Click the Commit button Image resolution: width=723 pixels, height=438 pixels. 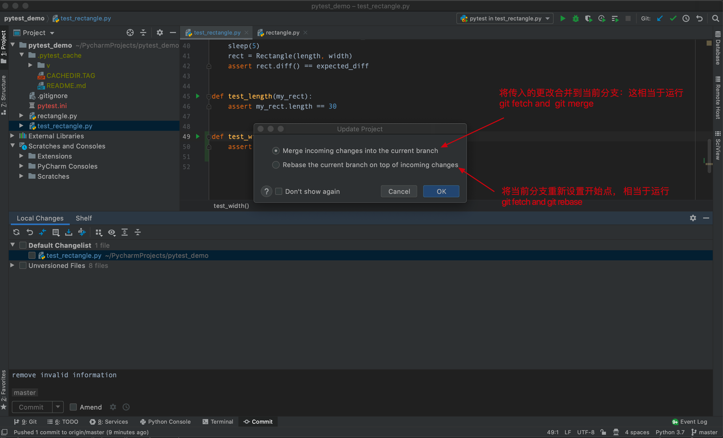(31, 407)
